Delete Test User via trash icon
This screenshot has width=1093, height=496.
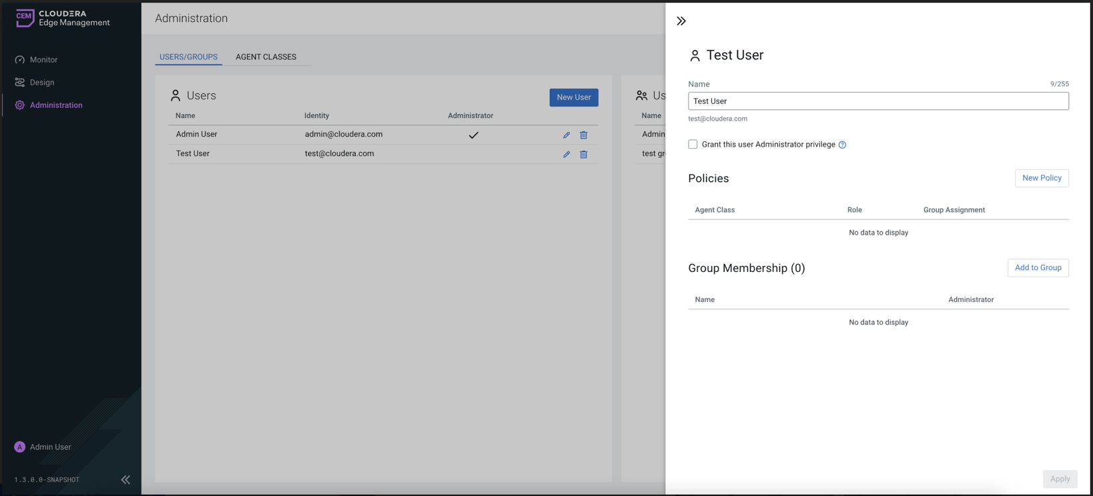pos(583,154)
